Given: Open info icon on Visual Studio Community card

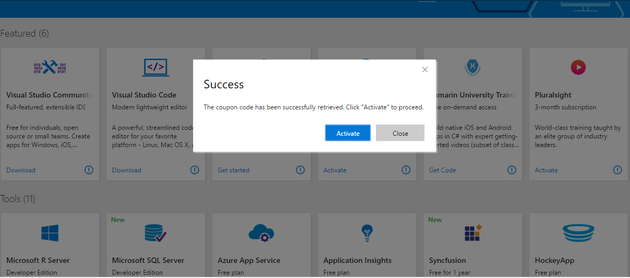Looking at the screenshot, I should (x=89, y=170).
